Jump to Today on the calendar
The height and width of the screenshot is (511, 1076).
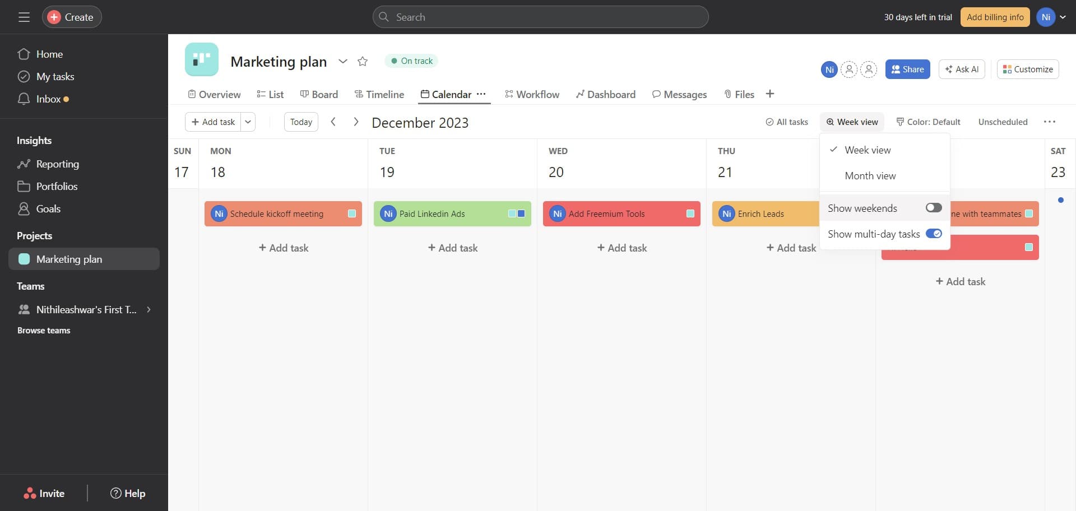[x=301, y=122]
